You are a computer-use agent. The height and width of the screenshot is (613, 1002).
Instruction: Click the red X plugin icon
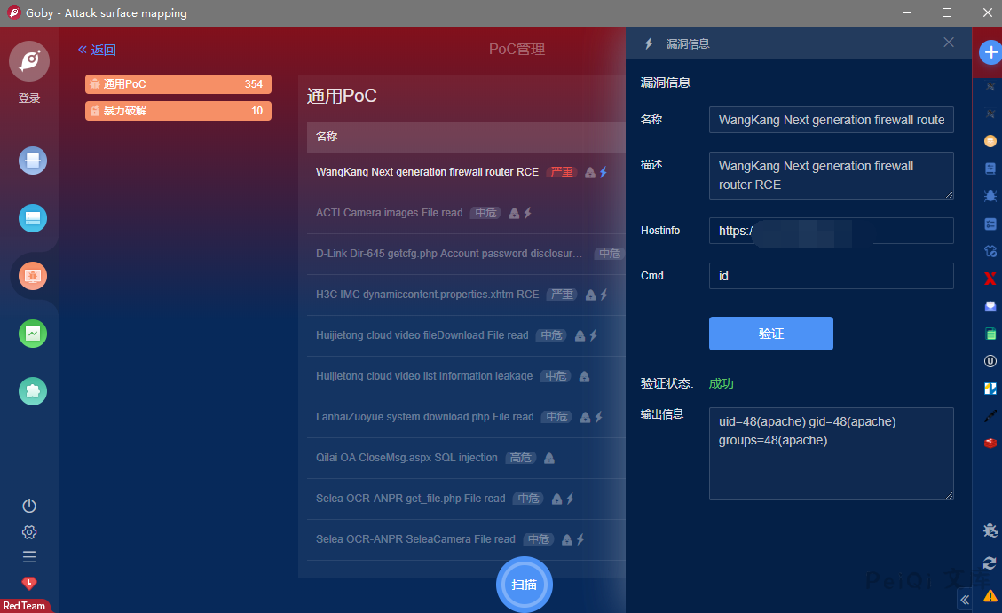pyautogui.click(x=990, y=279)
